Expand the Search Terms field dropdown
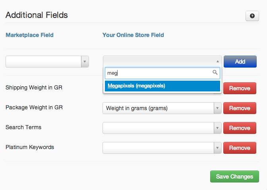 pos(217,128)
